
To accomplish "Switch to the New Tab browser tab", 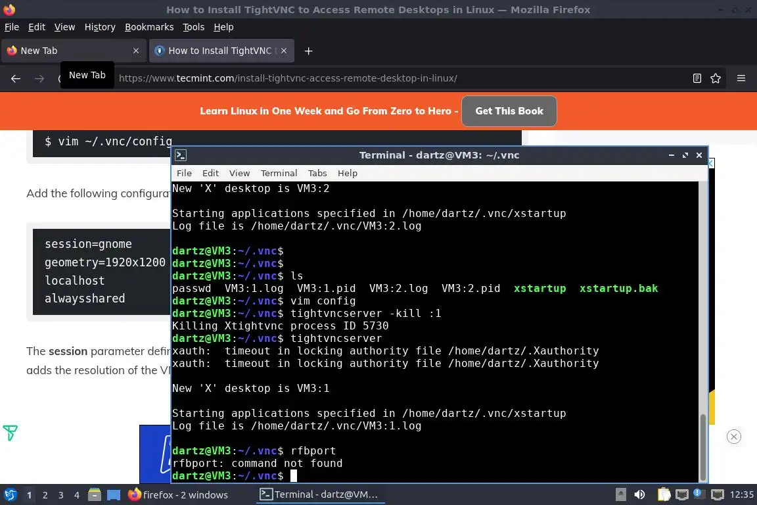I will tap(74, 51).
